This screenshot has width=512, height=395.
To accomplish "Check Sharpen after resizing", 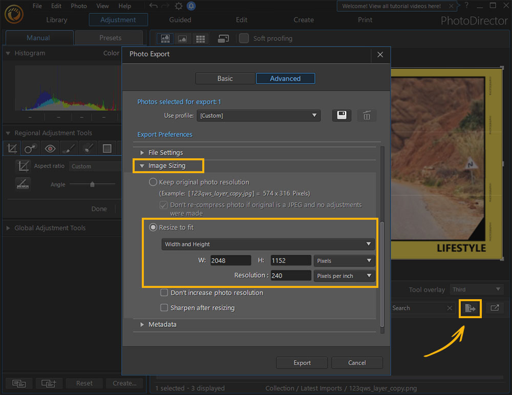I will [x=164, y=308].
